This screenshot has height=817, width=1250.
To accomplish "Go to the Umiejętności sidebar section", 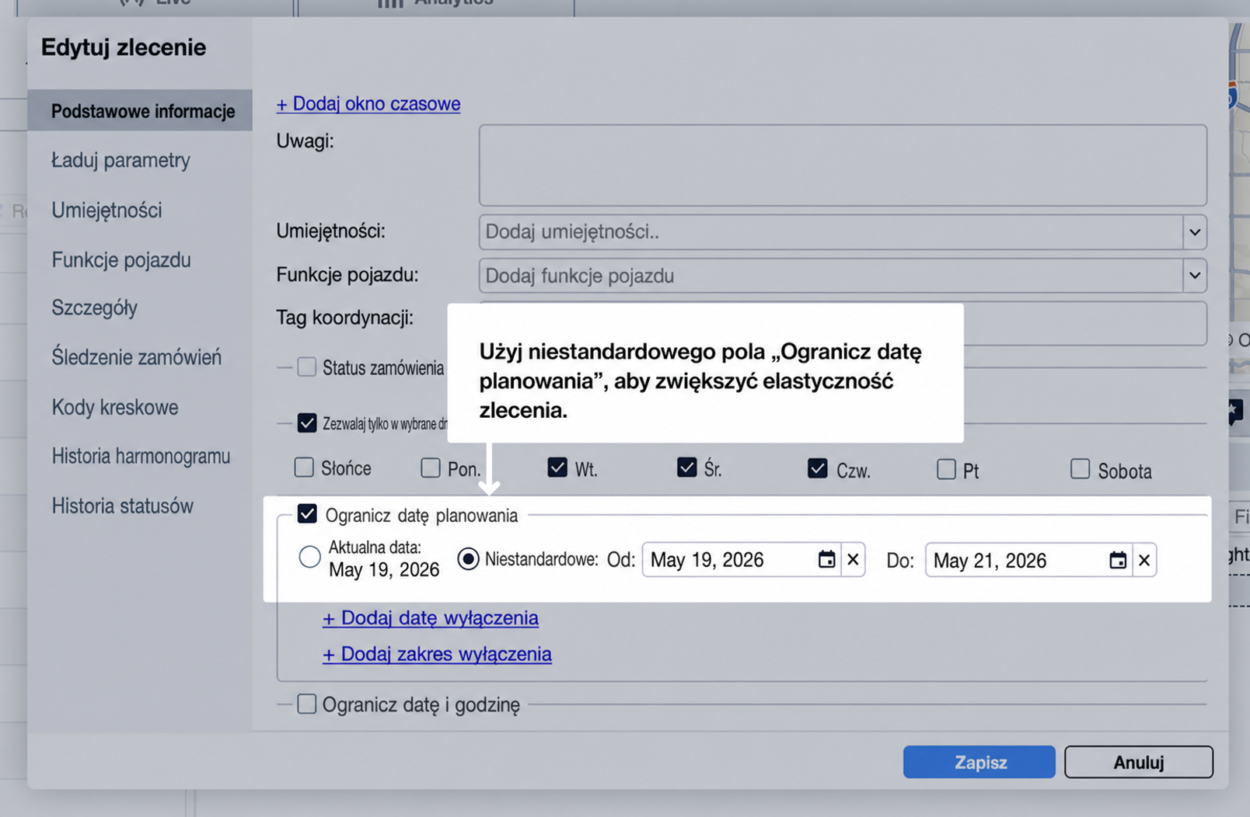I will point(106,210).
